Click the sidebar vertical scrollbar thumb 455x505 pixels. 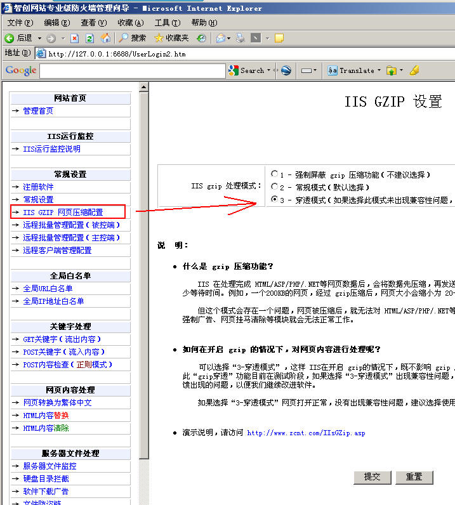click(143, 276)
